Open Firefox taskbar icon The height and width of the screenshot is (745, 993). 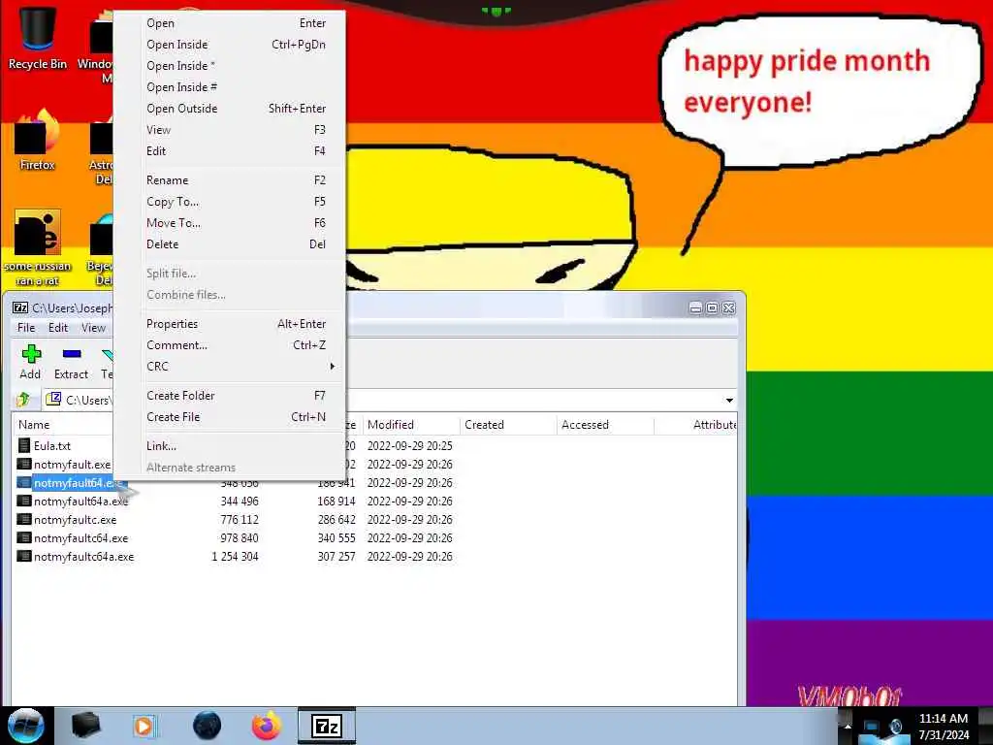[267, 726]
